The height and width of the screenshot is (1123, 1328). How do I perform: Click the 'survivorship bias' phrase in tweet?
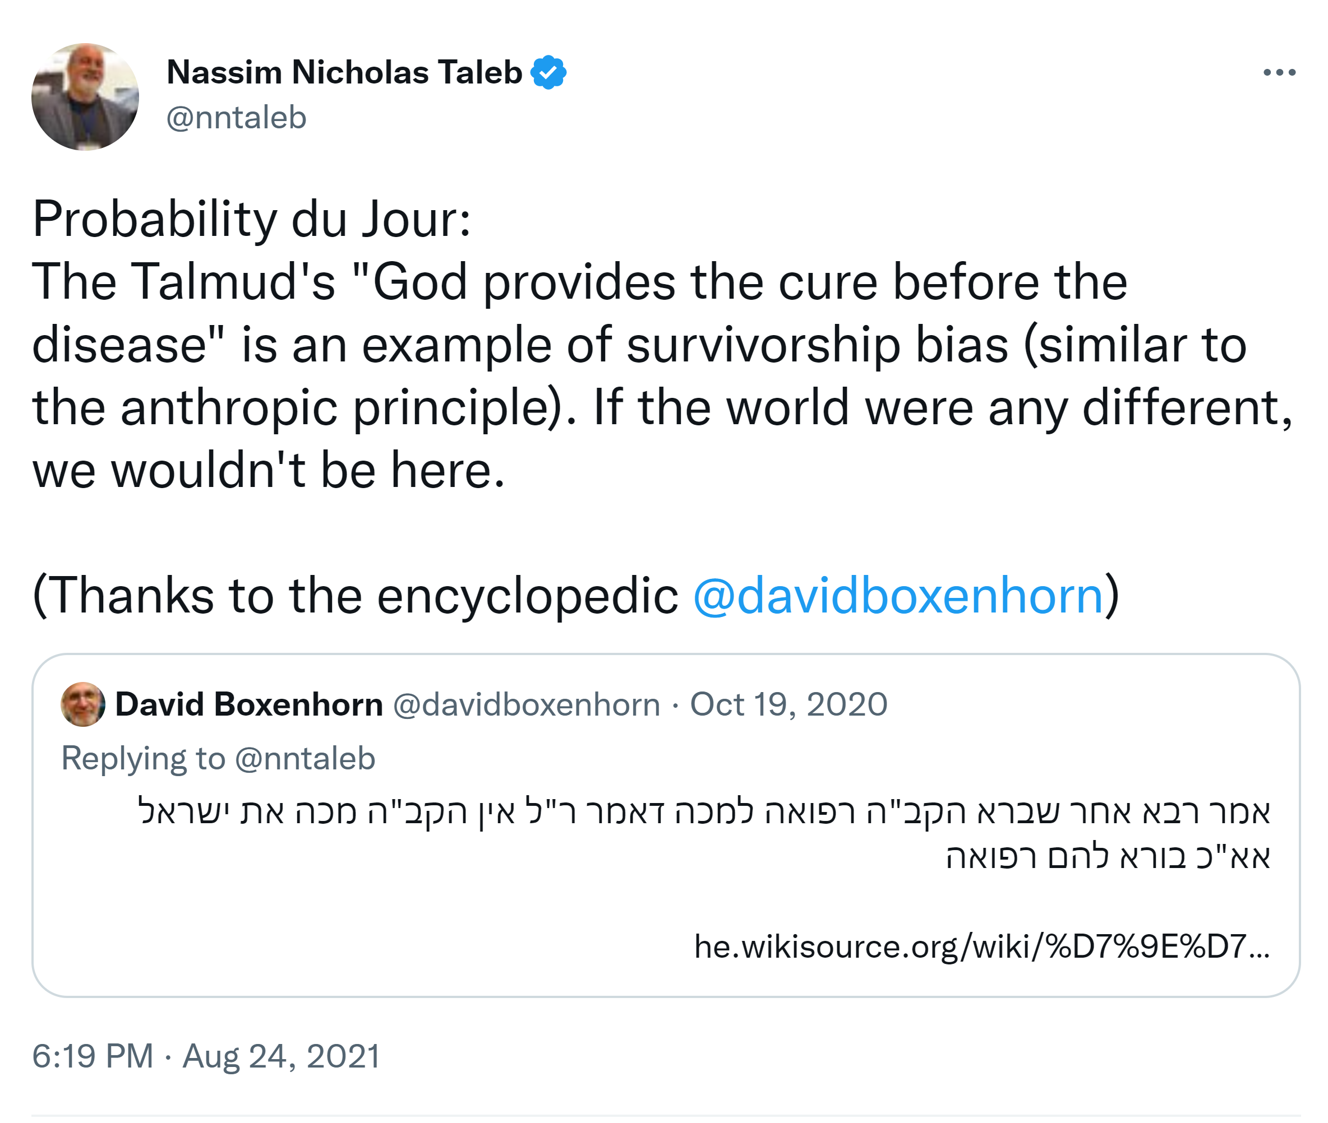(x=818, y=345)
